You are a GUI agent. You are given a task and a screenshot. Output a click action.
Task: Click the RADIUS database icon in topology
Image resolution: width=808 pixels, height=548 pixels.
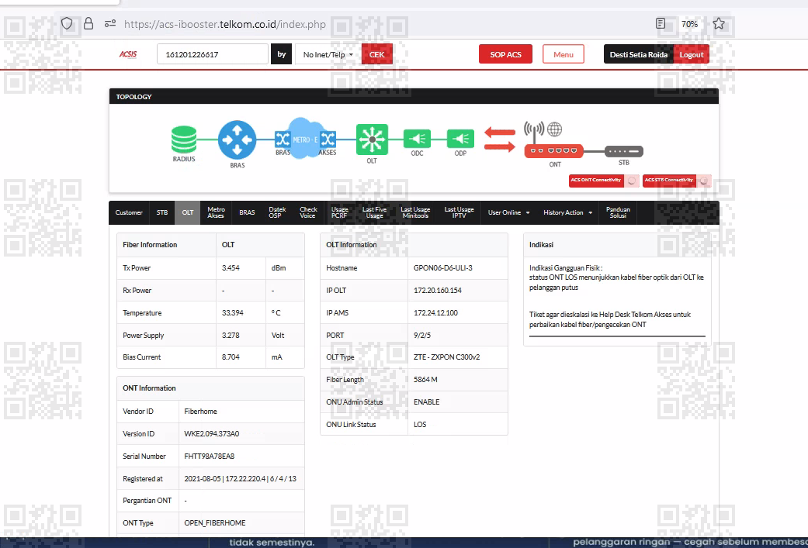pyautogui.click(x=184, y=140)
